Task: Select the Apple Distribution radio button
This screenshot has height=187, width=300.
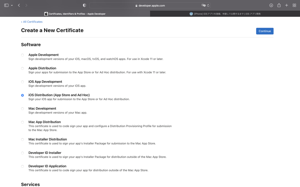Action: tap(22, 68)
